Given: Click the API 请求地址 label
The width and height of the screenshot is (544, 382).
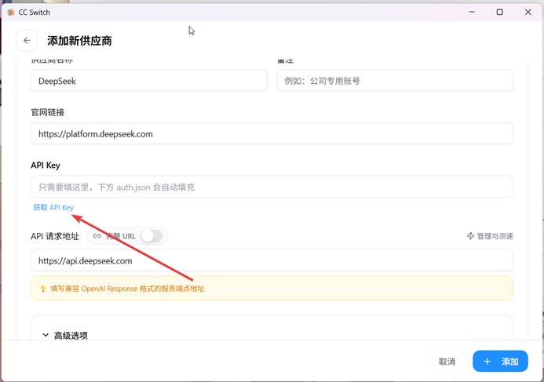Looking at the screenshot, I should 55,236.
